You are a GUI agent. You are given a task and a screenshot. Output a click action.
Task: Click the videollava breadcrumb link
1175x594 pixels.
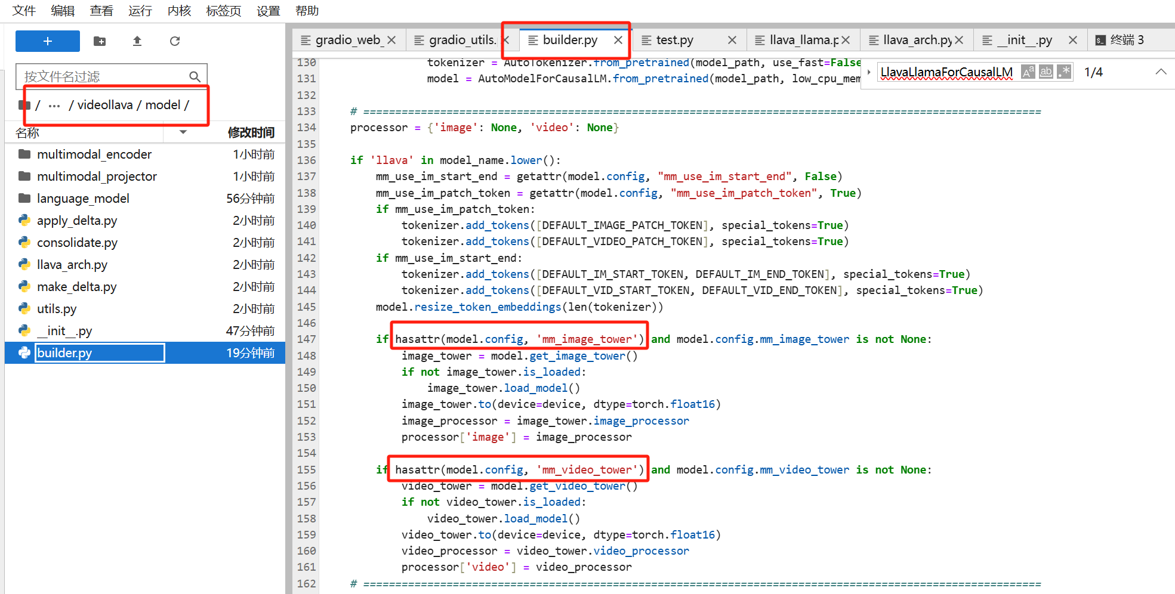pos(105,105)
